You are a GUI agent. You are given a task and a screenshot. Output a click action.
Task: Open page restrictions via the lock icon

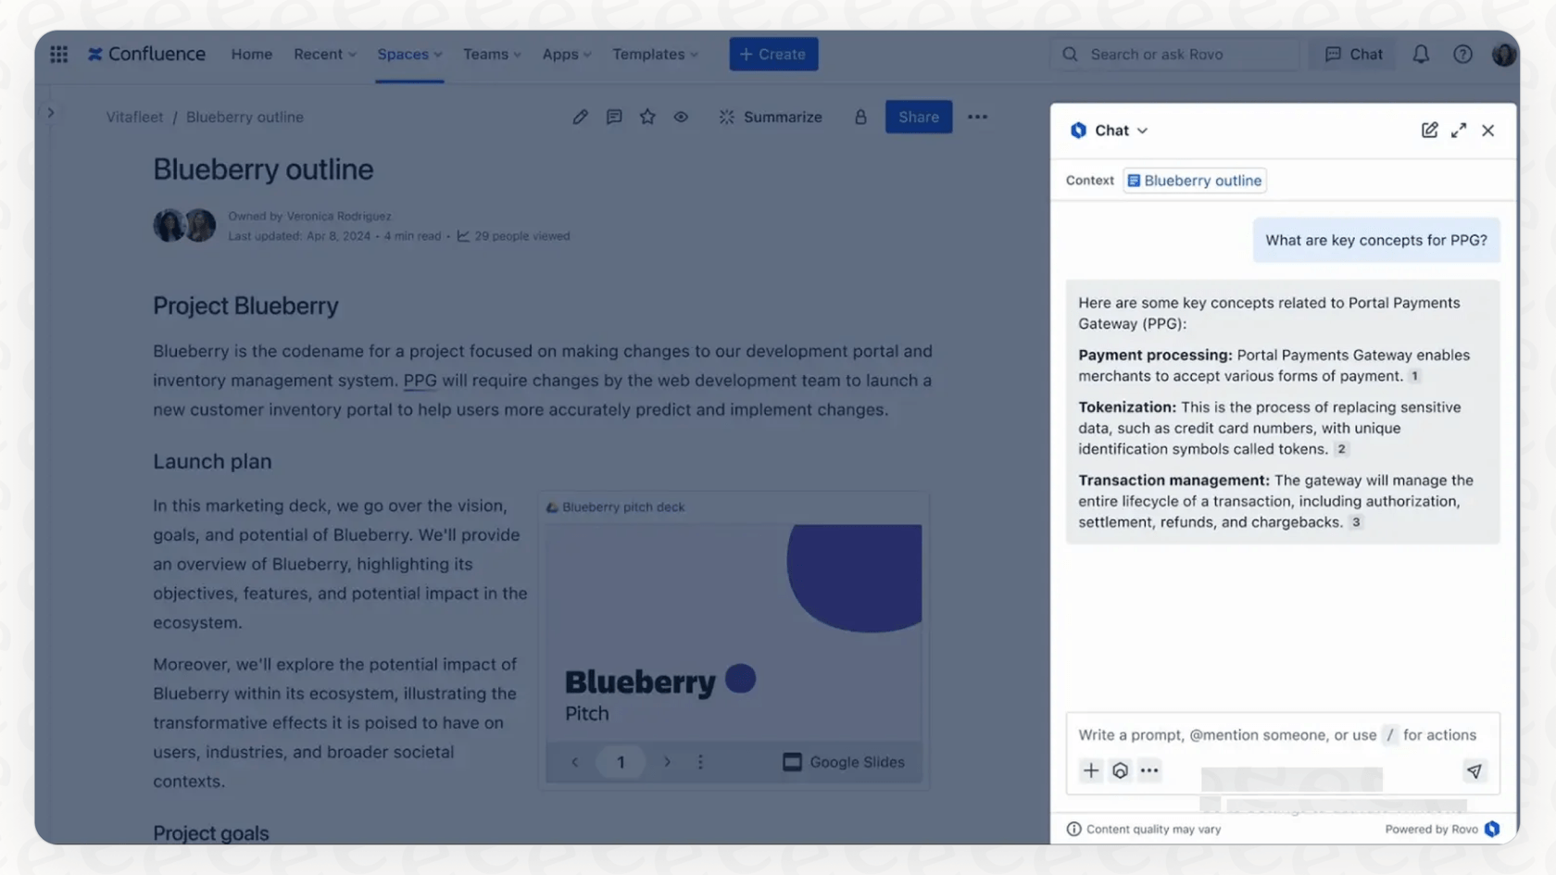click(x=860, y=117)
